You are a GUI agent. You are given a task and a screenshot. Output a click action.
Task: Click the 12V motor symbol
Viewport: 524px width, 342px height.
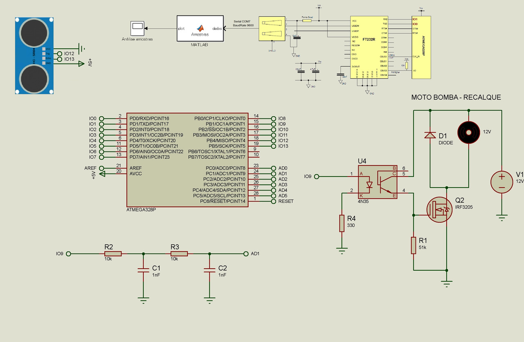click(468, 132)
